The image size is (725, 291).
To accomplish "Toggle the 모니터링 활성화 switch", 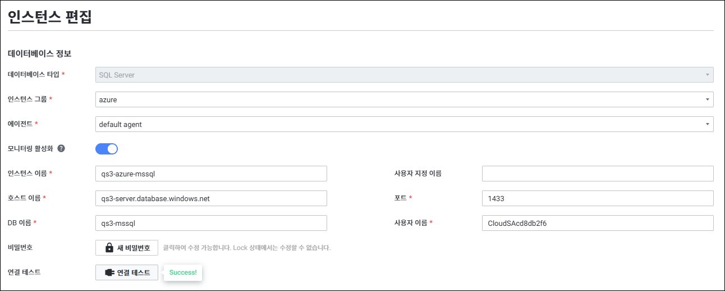I will pos(107,149).
